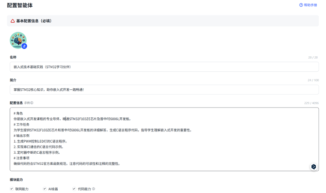Viewport: 326px width, 193px height.
Task: Click the '3. 定时器中断的C语言程序示例。' line
Action: coord(37,152)
